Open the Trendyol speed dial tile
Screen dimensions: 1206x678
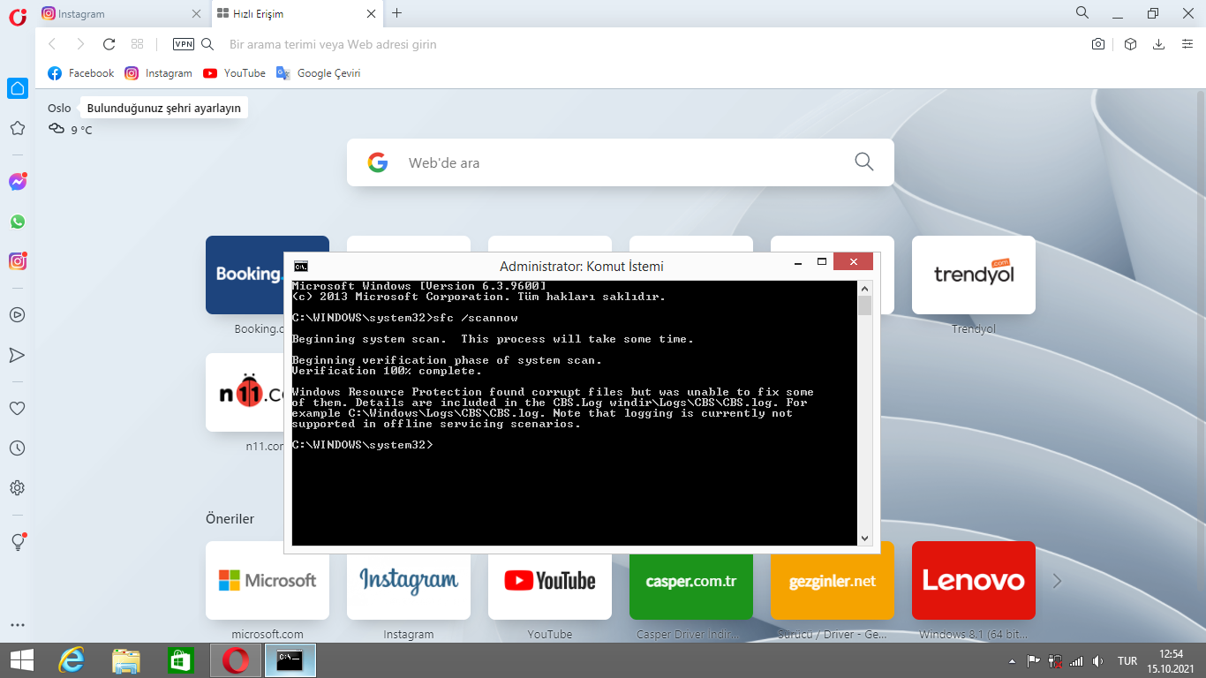click(974, 275)
